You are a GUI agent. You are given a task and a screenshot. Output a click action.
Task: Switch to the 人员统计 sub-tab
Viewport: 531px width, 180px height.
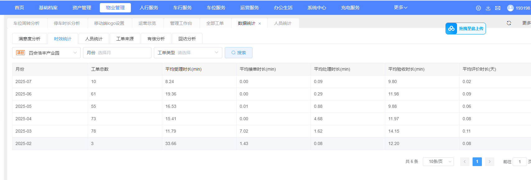tap(94, 39)
